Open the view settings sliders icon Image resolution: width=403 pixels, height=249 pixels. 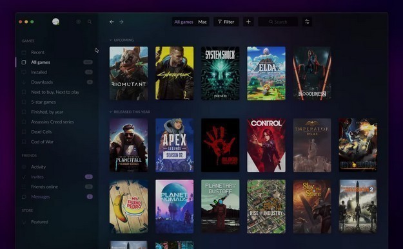[307, 22]
